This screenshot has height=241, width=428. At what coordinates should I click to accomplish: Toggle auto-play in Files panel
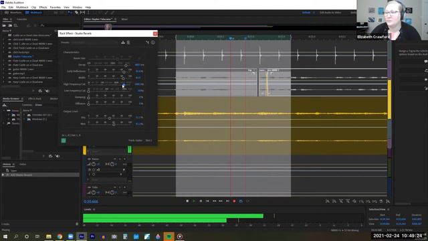pyautogui.click(x=47, y=91)
